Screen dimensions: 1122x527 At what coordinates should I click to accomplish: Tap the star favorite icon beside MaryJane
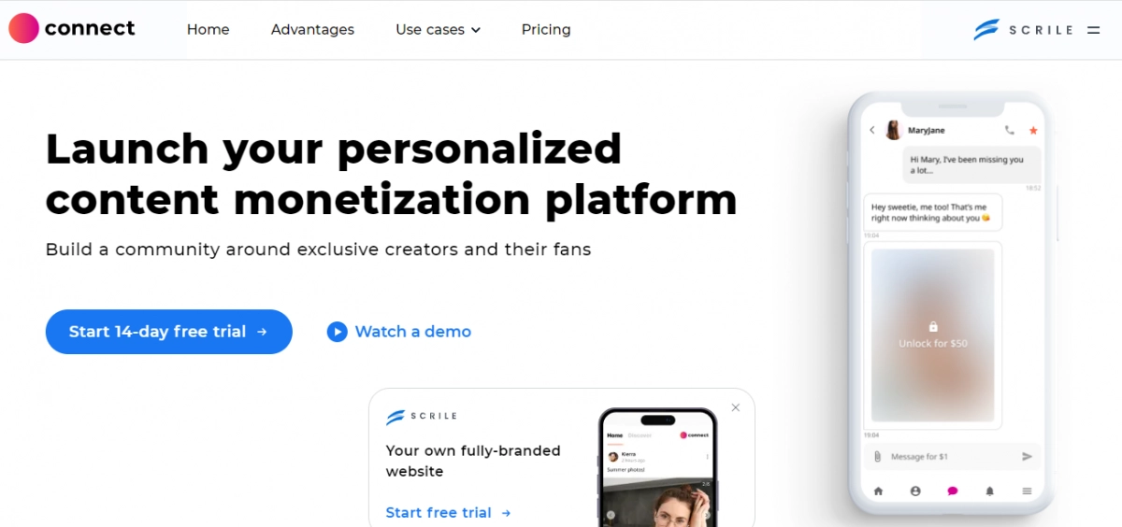[1033, 131]
